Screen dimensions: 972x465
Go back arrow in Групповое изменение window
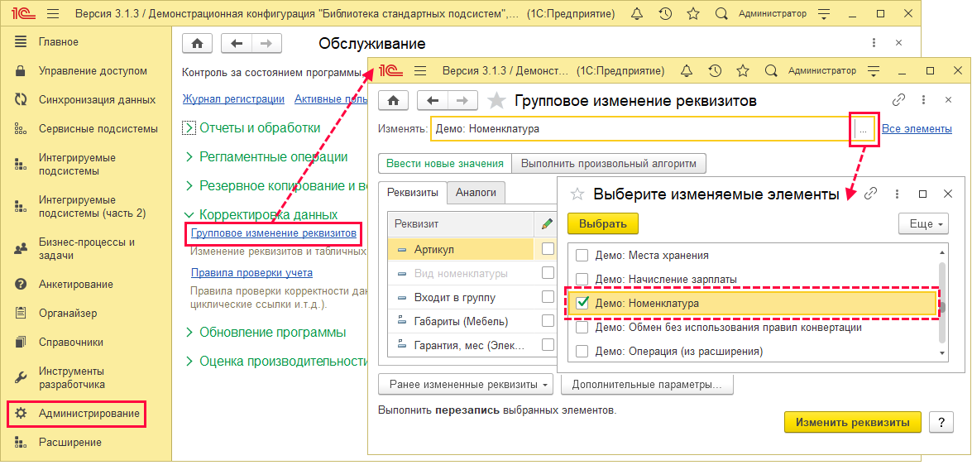[432, 100]
